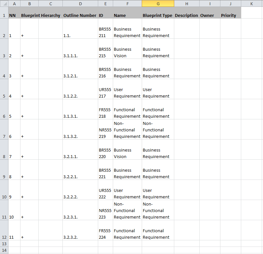
Task: Click outline number 3.1.3.1. cell
Action: pos(80,109)
